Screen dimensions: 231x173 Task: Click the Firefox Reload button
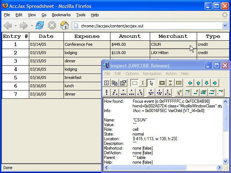(40, 25)
